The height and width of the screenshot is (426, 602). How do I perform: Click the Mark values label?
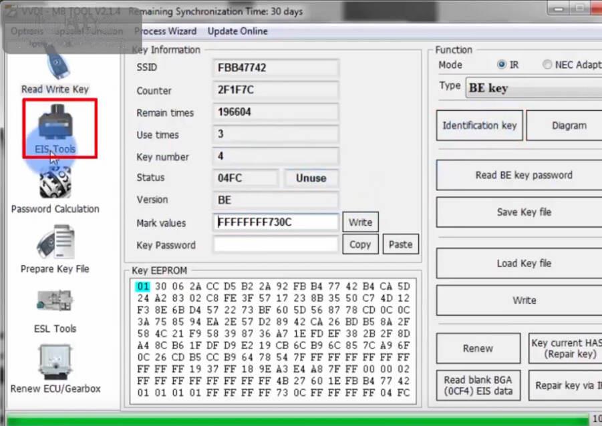[x=161, y=223]
